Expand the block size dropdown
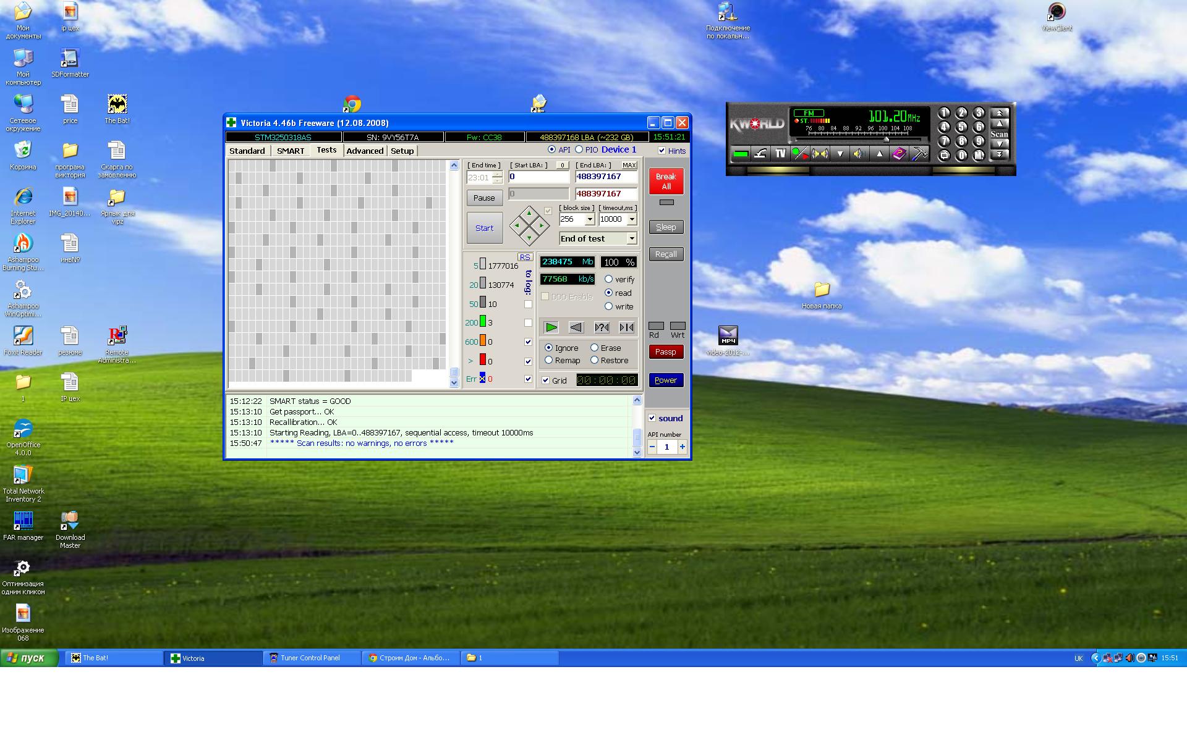The height and width of the screenshot is (756, 1187). tap(590, 219)
